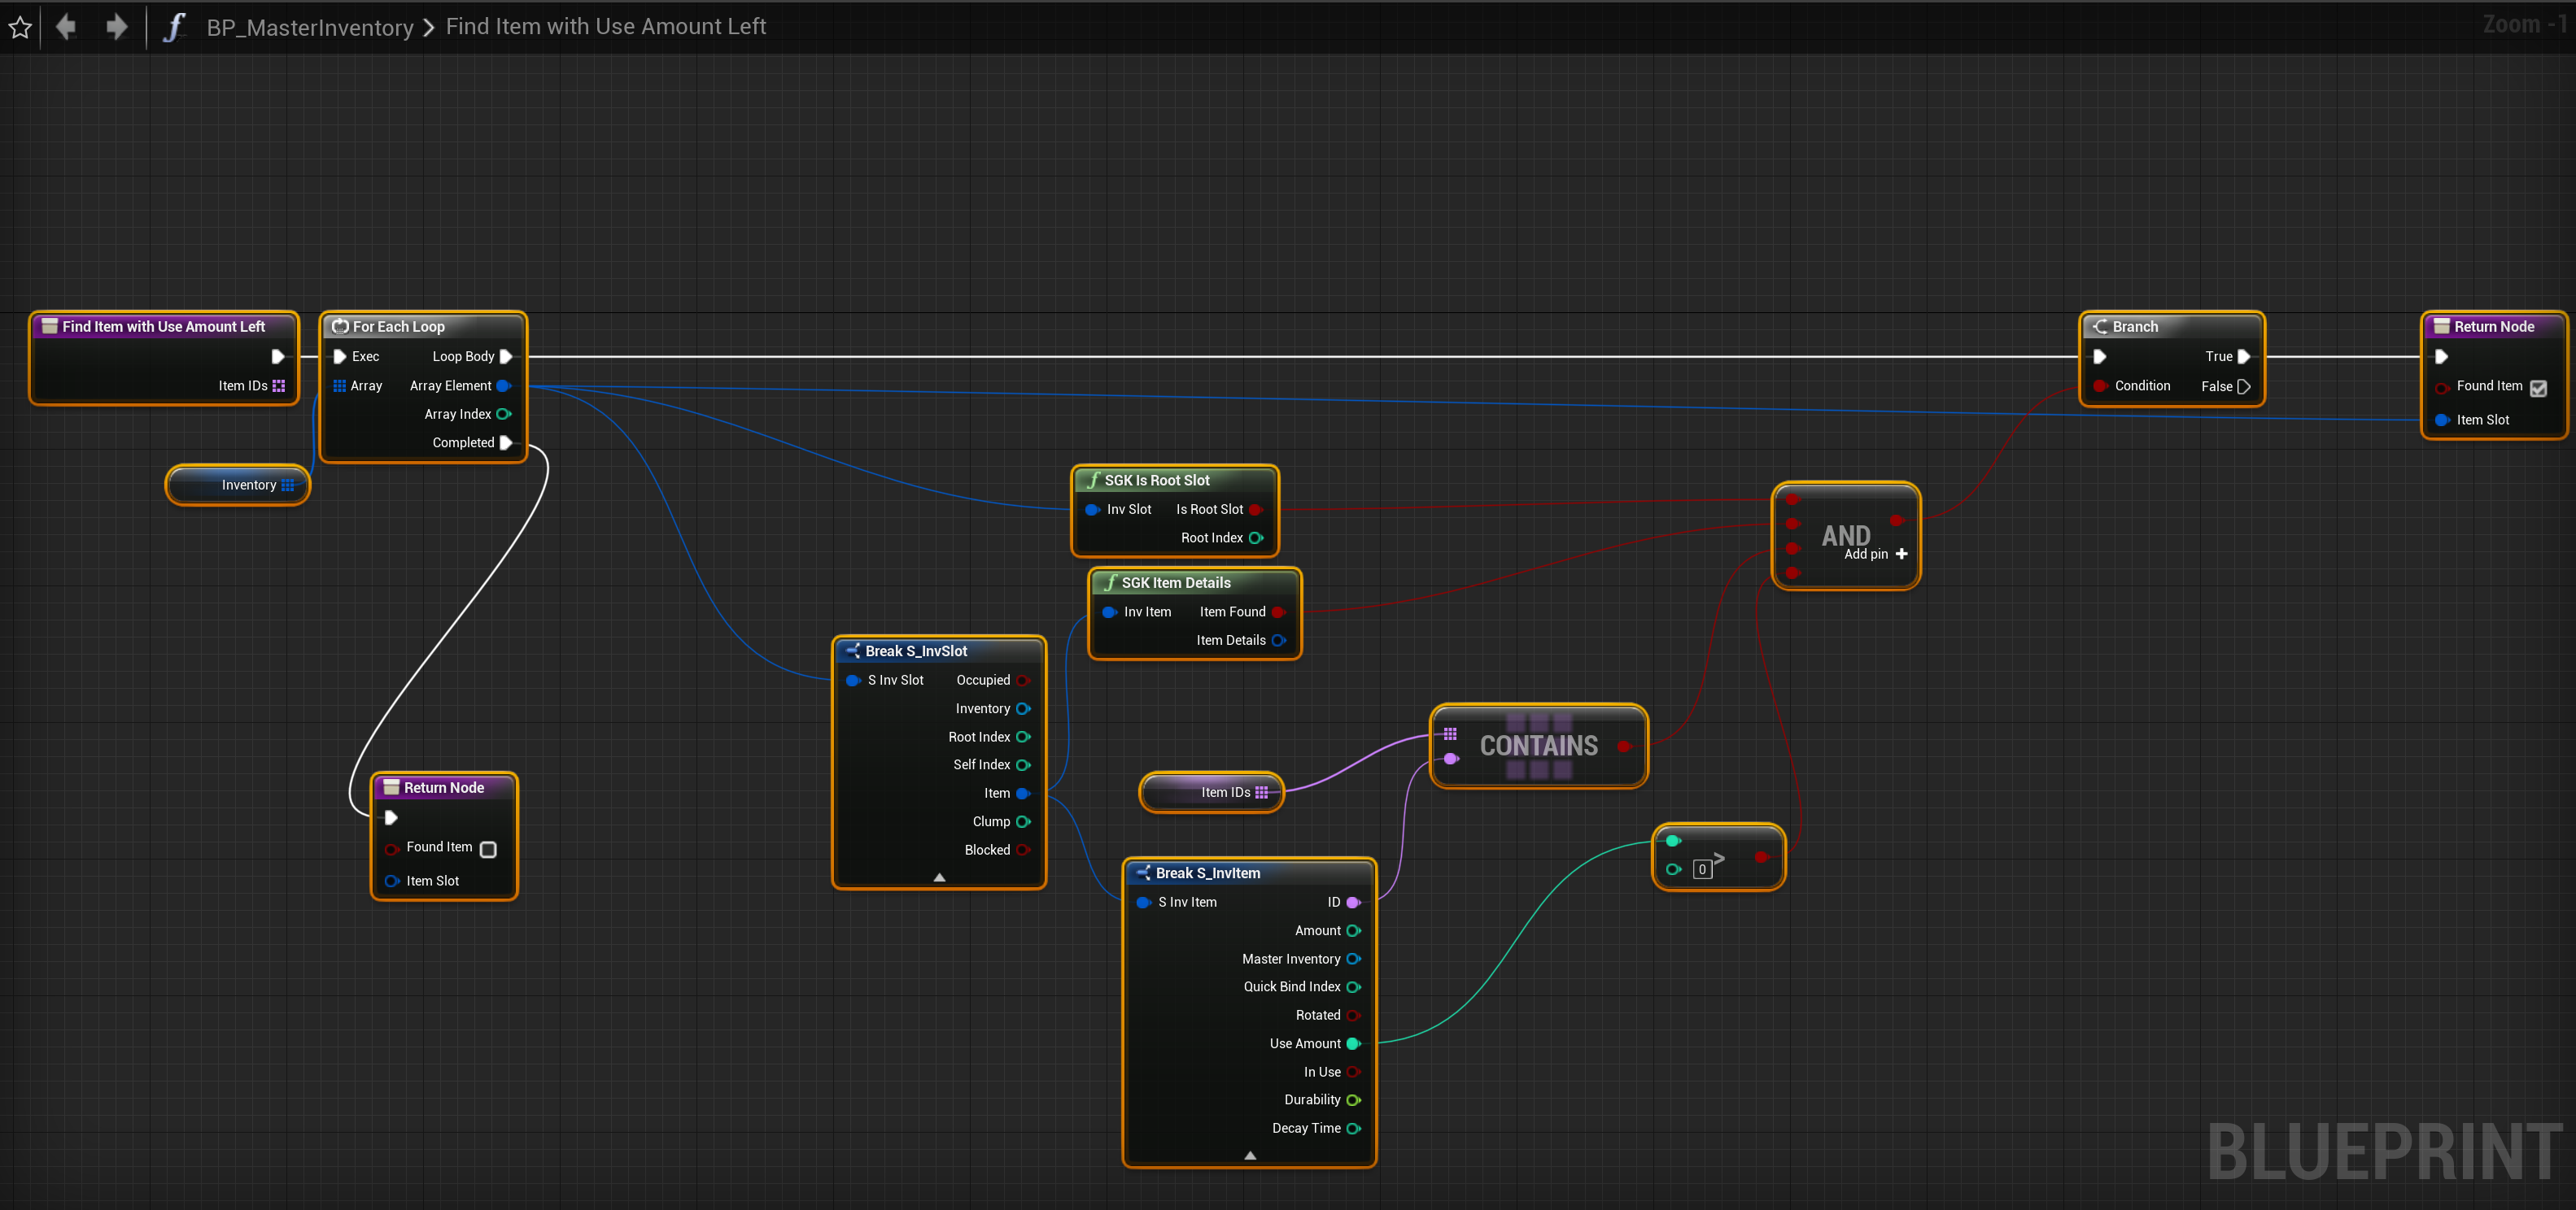Click the back navigation arrow
Viewport: 2576px width, 1210px height.
coord(66,27)
